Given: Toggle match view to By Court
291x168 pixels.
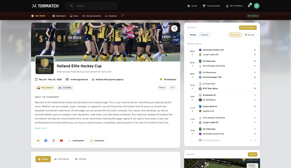Looking at the screenshot, I should click(250, 35).
